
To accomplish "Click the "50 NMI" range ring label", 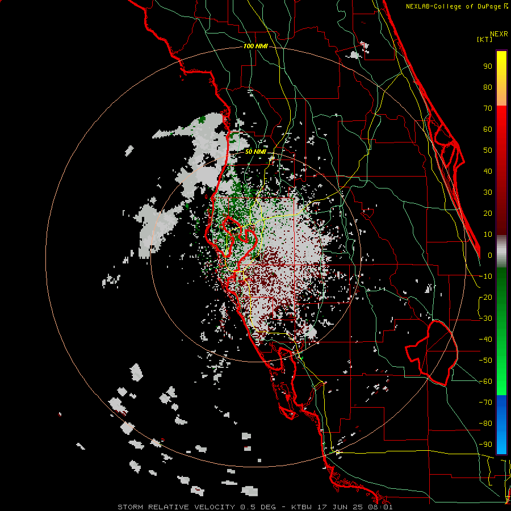I will tap(256, 152).
